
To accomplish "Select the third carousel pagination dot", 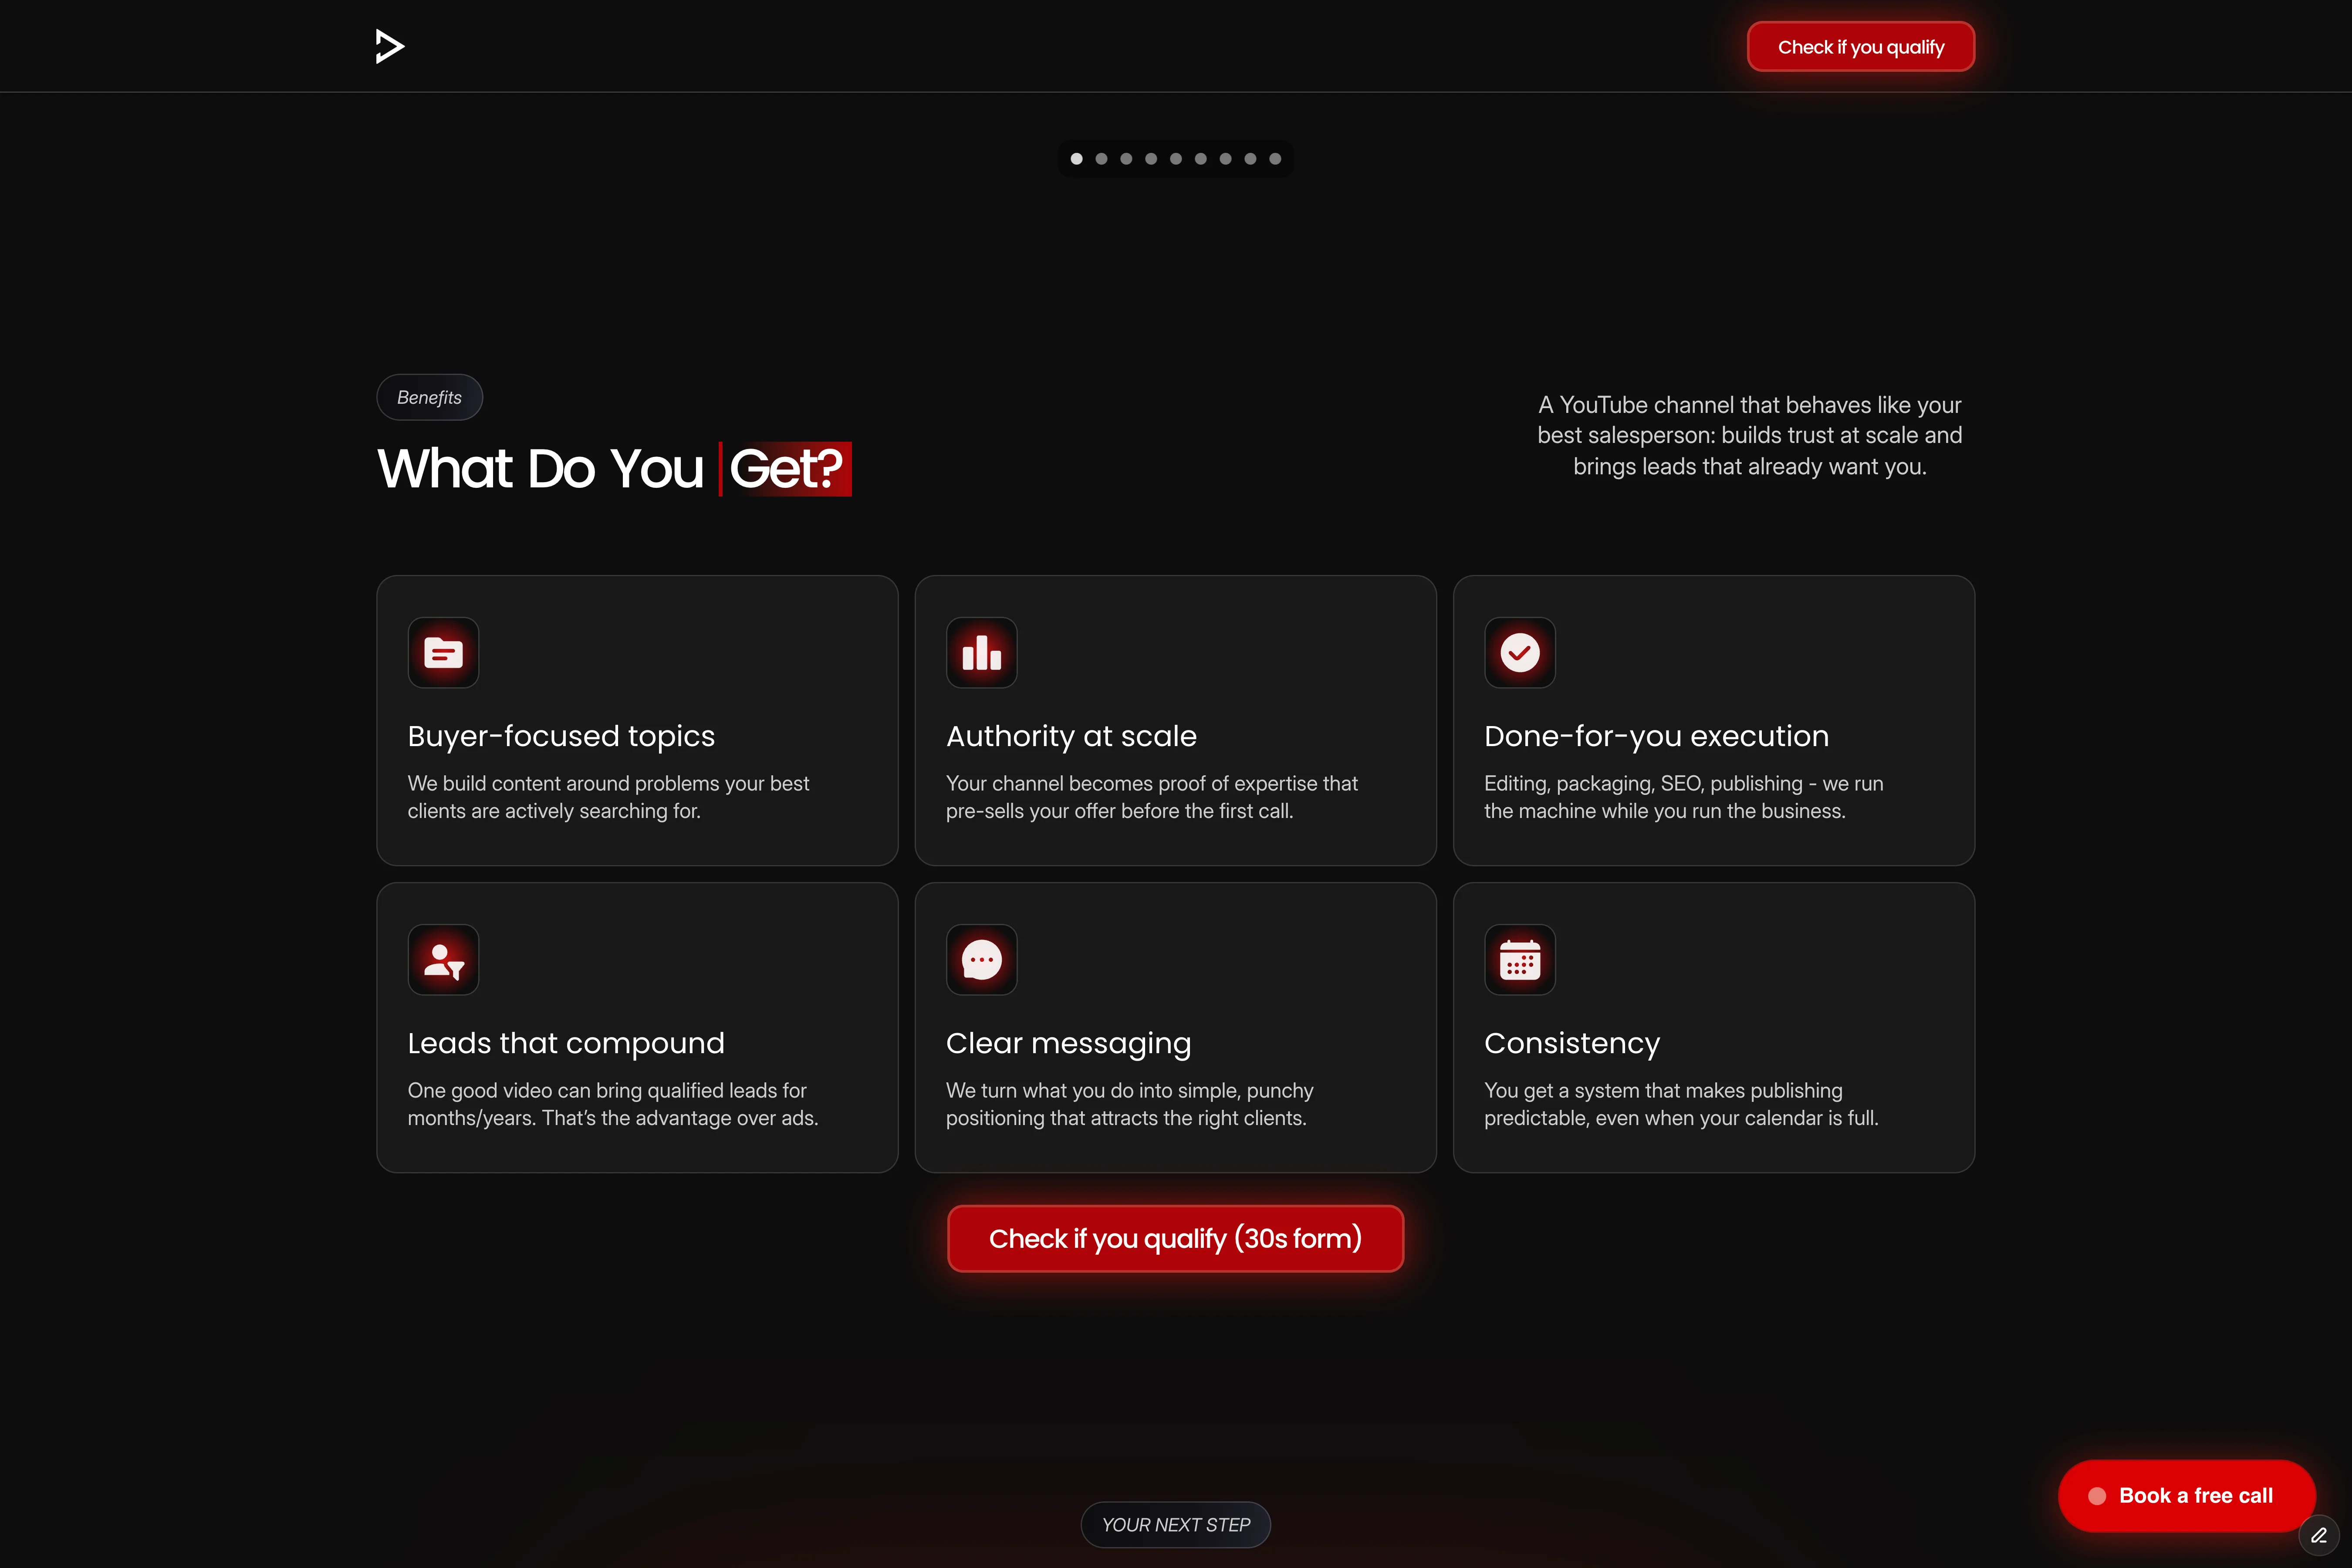I will [x=1126, y=158].
